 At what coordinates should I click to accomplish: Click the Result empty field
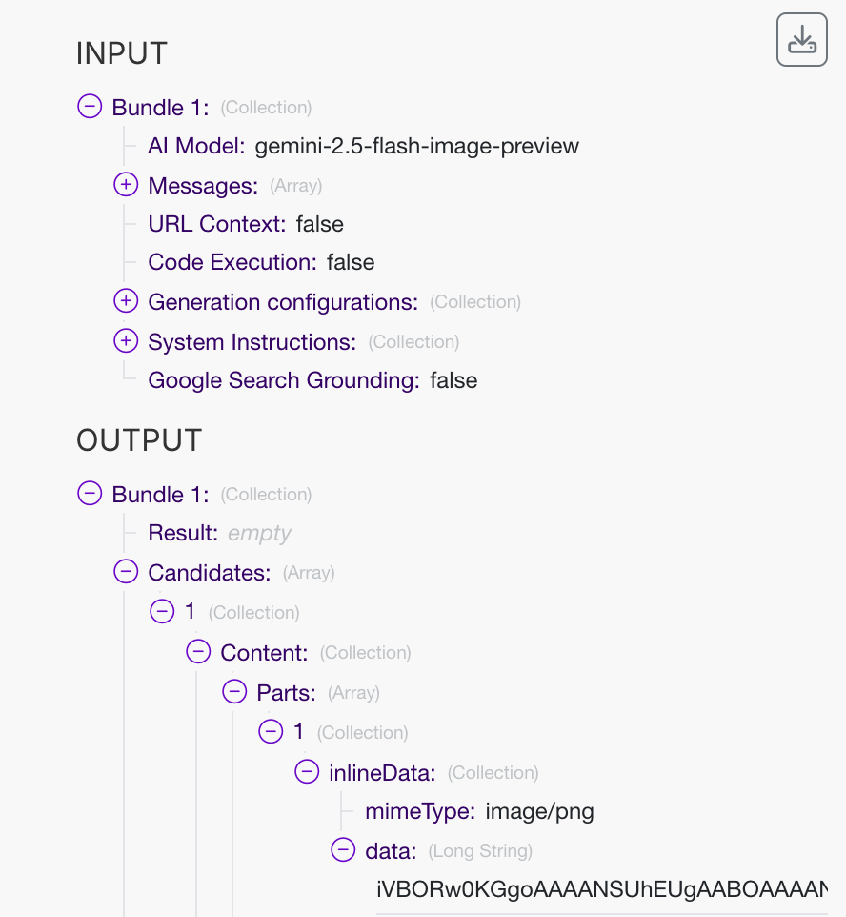tap(259, 533)
